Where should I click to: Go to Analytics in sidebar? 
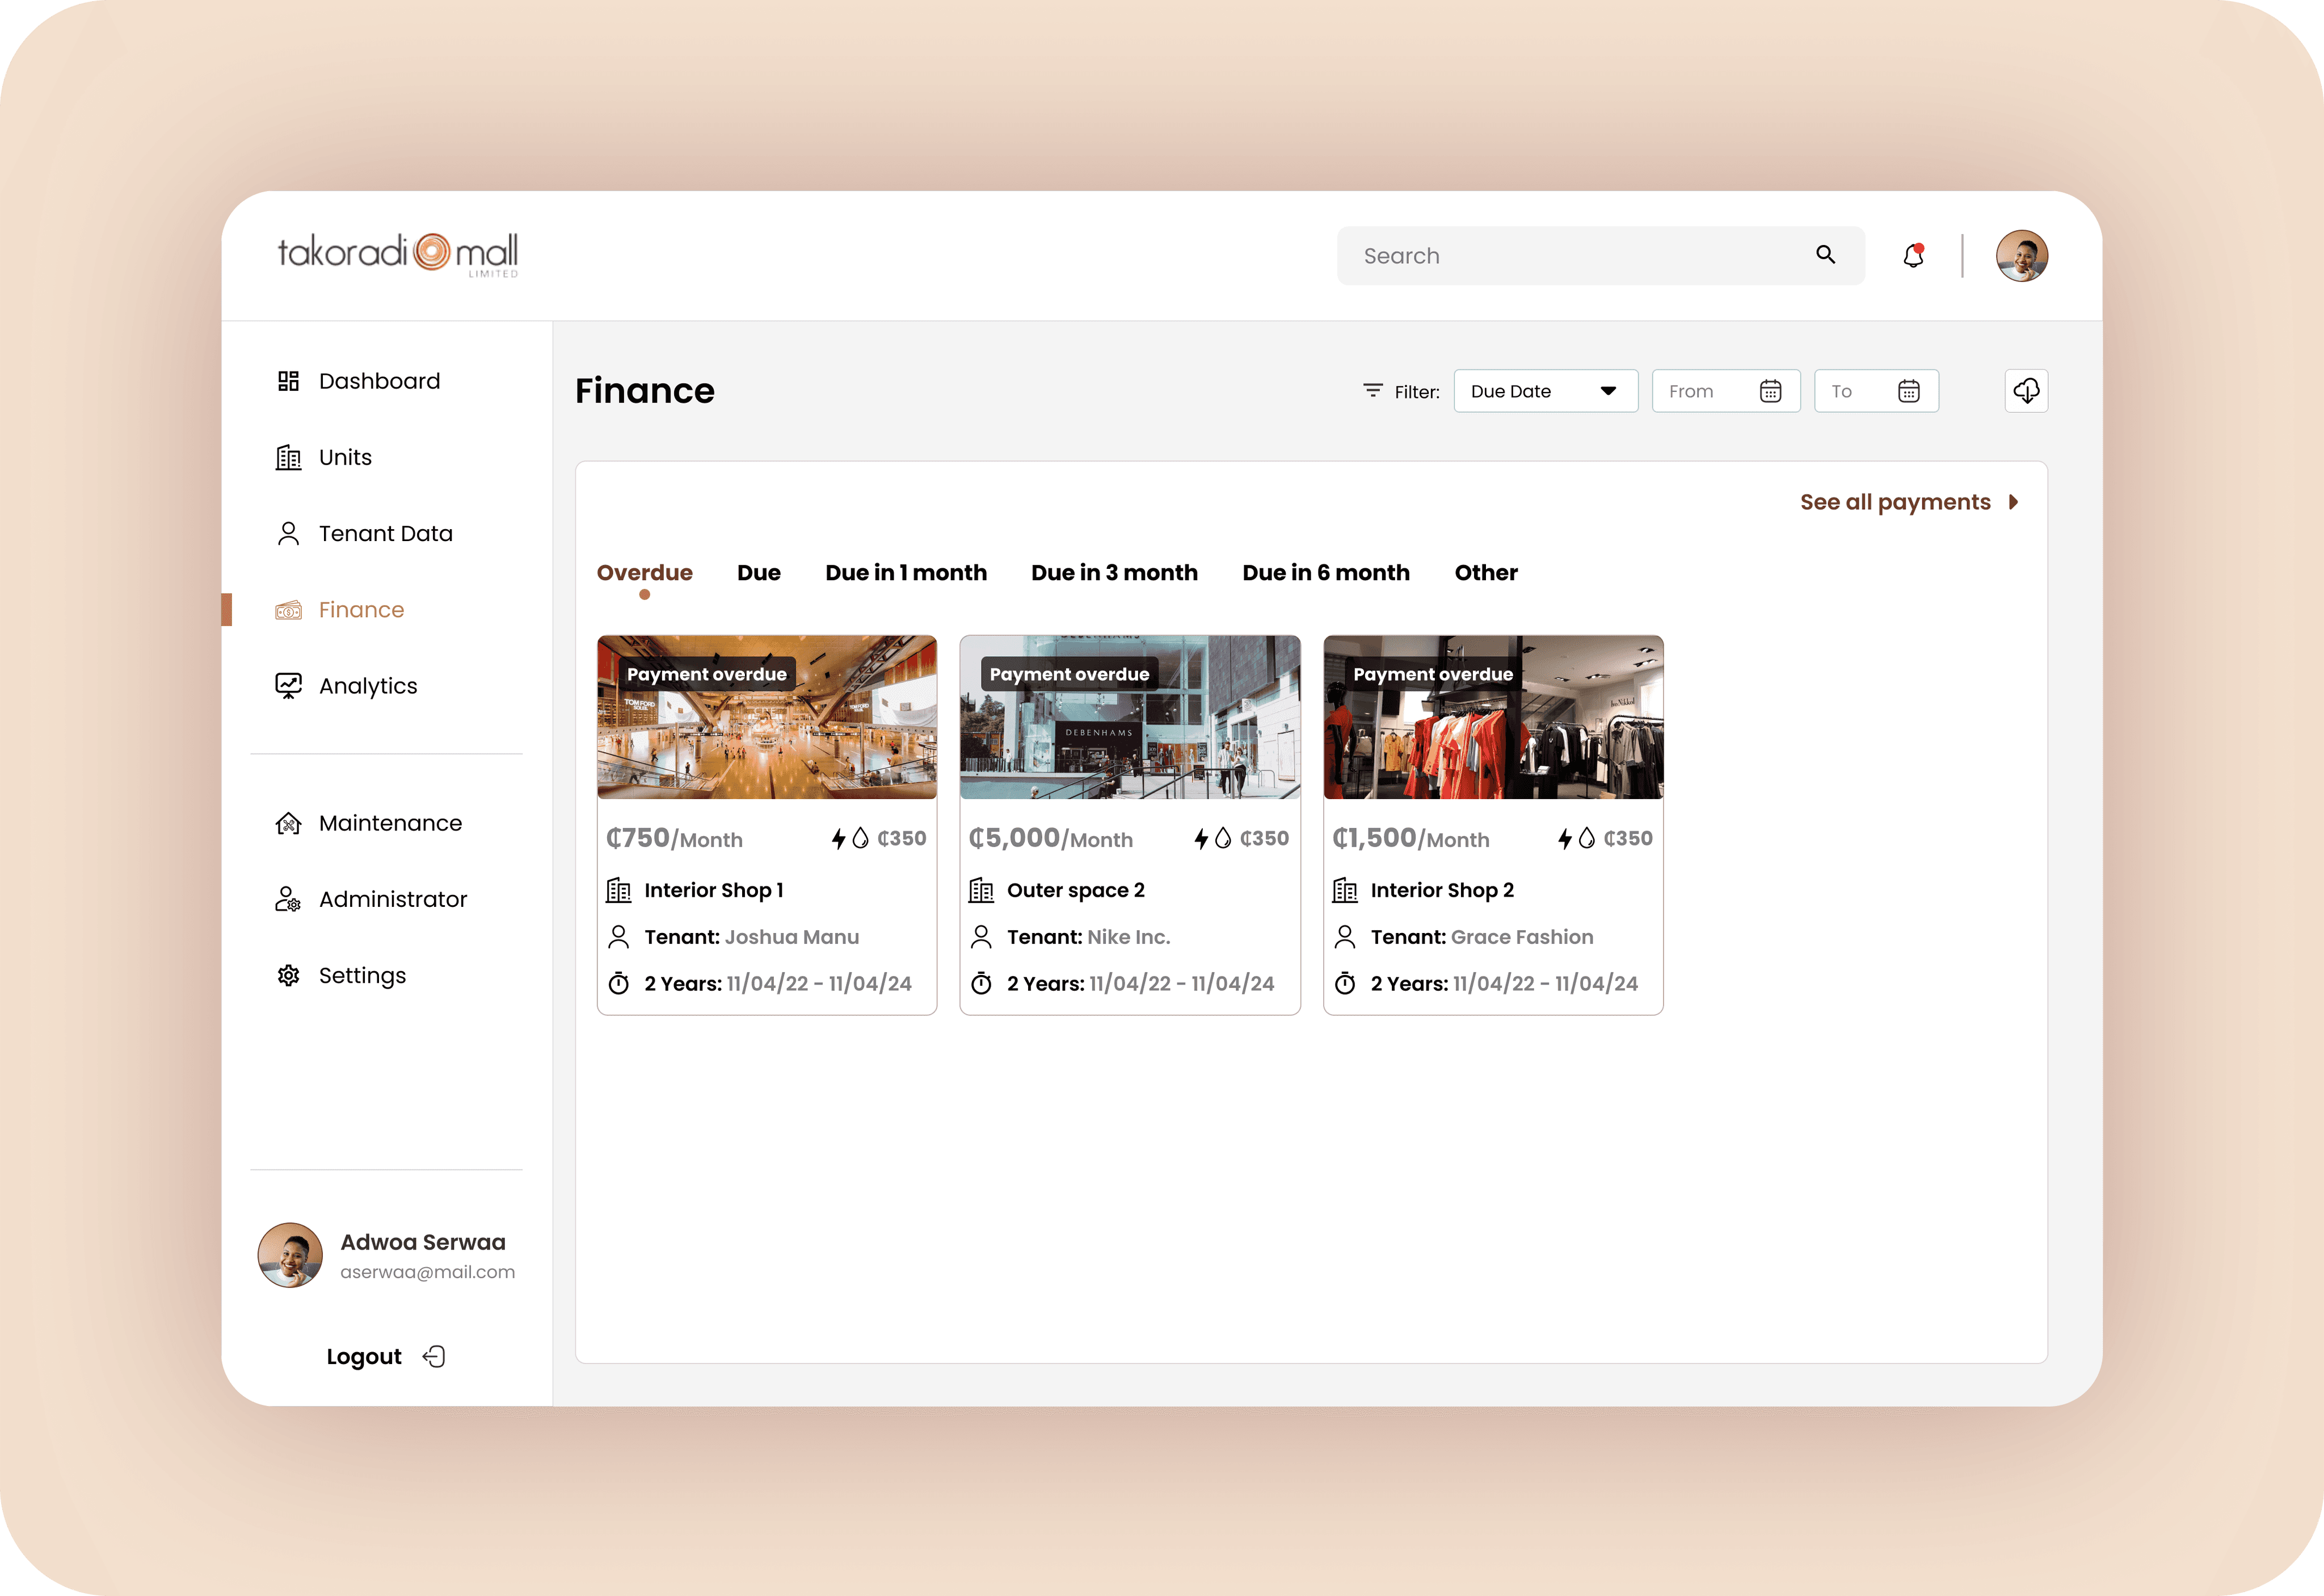point(367,686)
